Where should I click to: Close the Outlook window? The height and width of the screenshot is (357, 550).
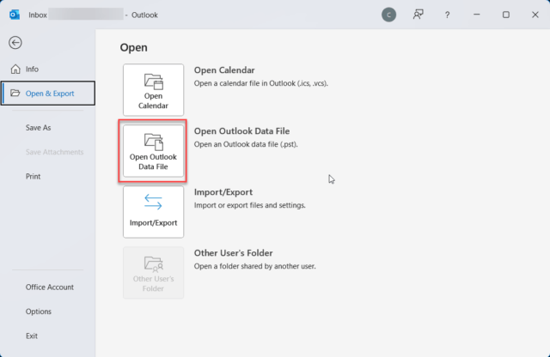[535, 15]
